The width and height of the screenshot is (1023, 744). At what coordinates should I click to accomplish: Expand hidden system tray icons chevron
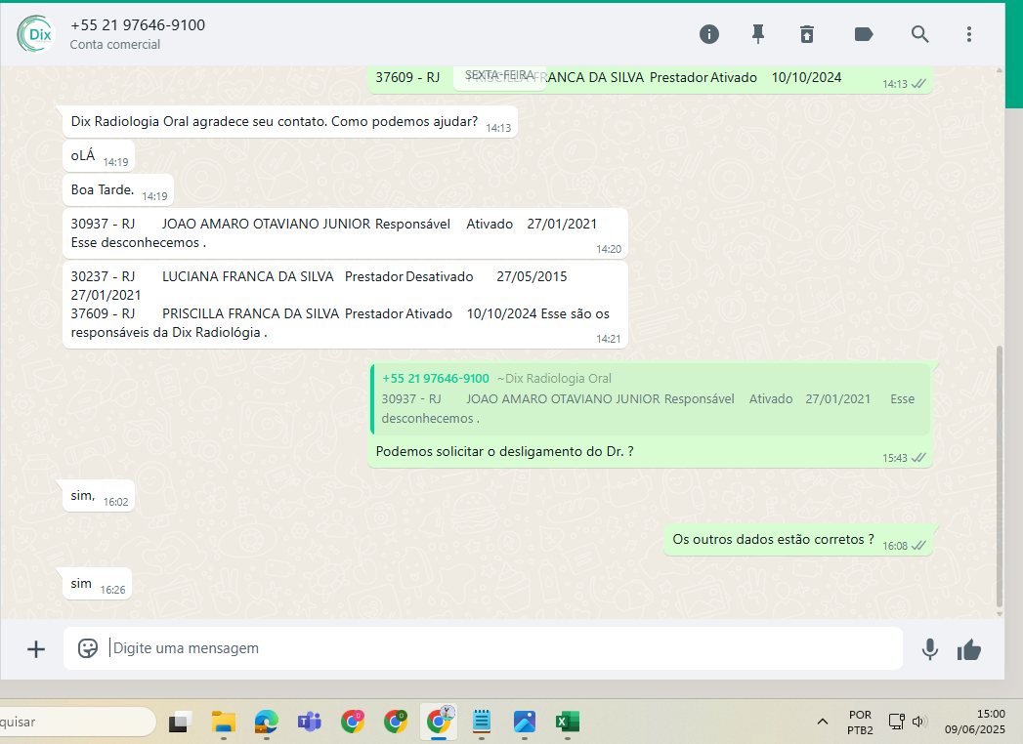pyautogui.click(x=823, y=722)
